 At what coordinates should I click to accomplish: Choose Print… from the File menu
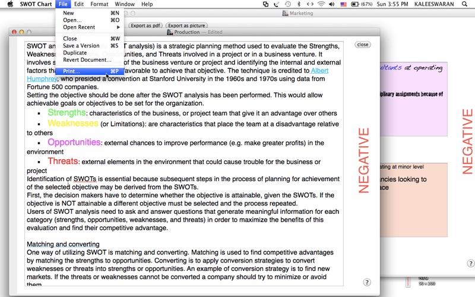(90, 71)
